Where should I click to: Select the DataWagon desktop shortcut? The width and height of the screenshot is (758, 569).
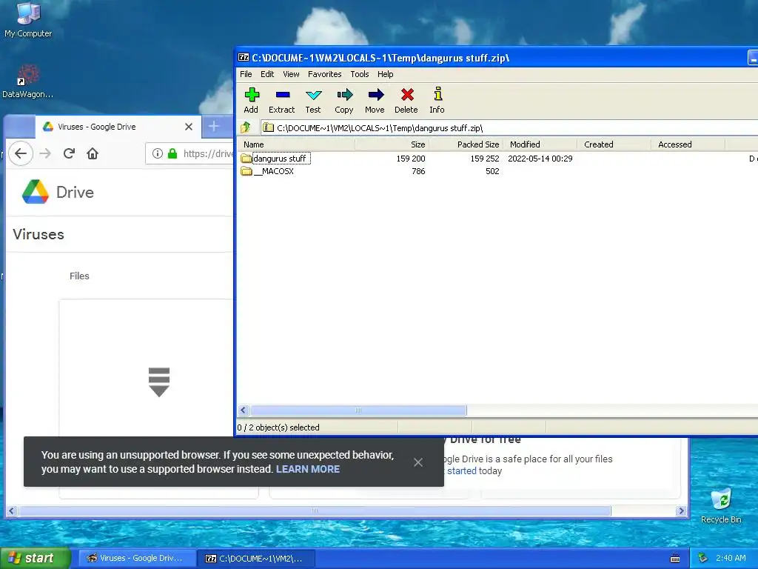click(28, 81)
